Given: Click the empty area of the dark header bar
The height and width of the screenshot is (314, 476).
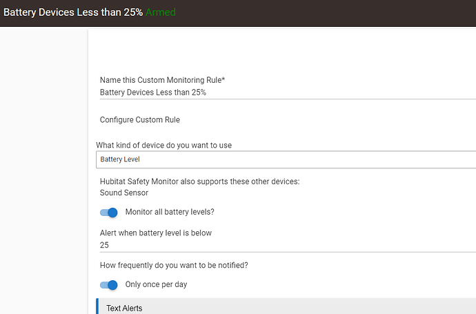Looking at the screenshot, I should [324, 12].
